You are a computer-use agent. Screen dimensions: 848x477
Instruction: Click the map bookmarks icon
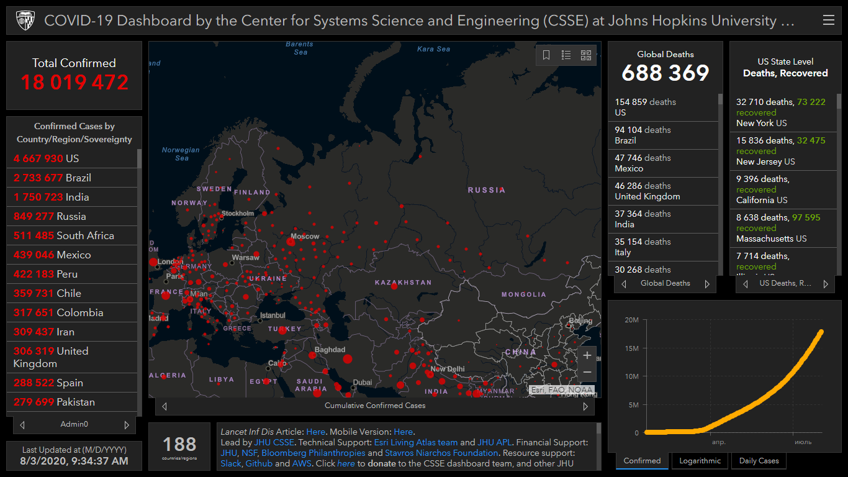point(546,55)
